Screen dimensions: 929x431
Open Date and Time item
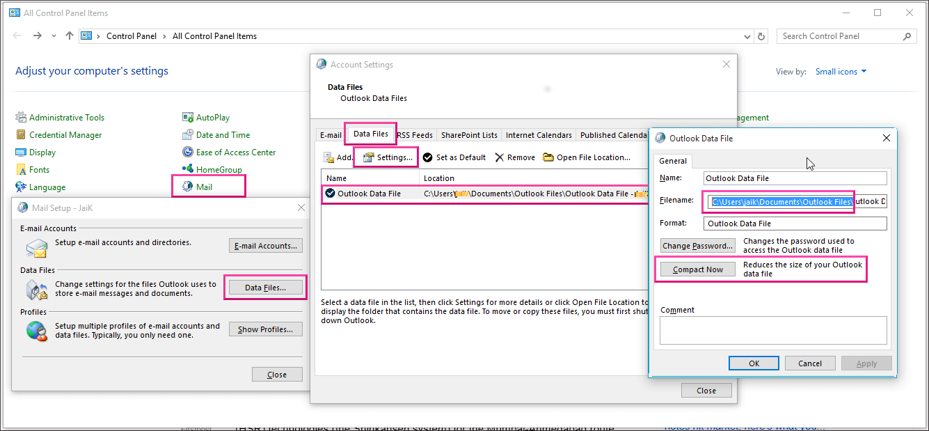216,135
